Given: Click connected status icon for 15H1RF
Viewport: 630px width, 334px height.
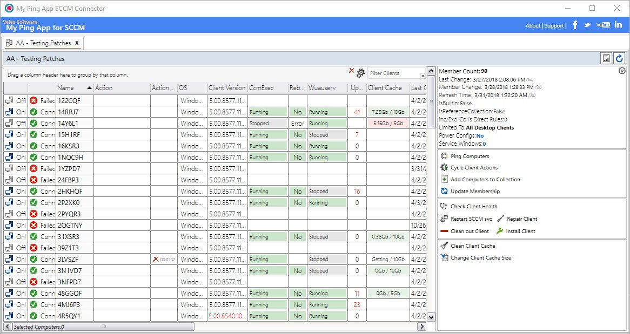Looking at the screenshot, I should pyautogui.click(x=33, y=134).
